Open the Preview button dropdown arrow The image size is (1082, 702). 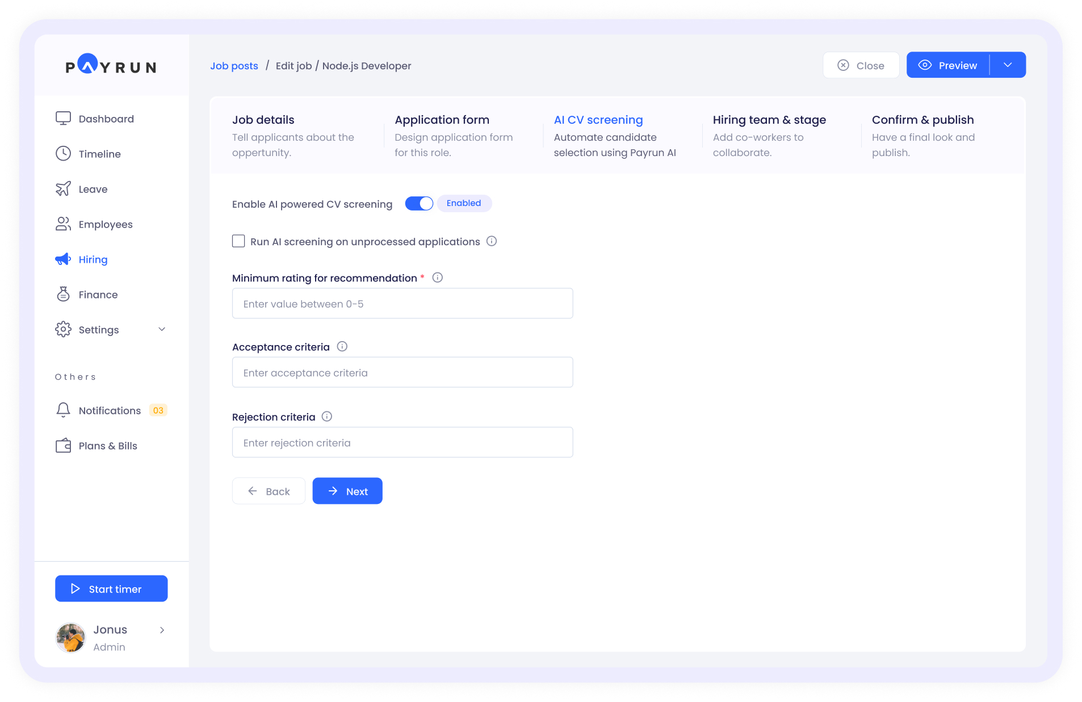click(x=1008, y=65)
